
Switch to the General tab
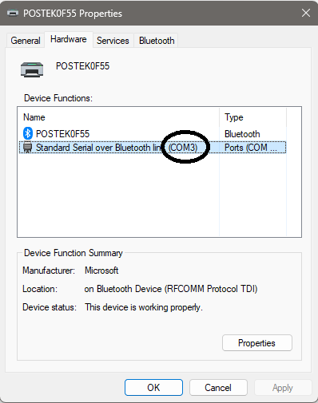(26, 41)
